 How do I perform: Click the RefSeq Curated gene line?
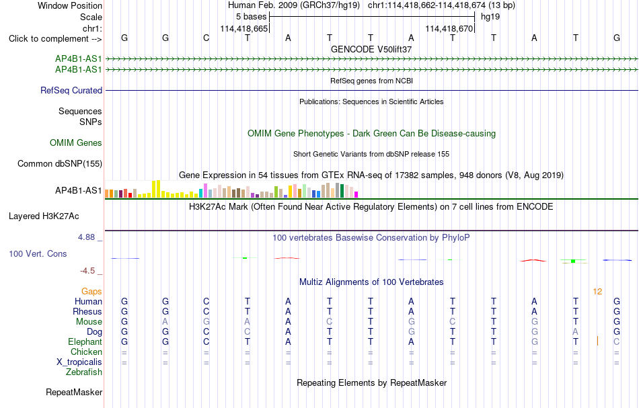[372, 90]
